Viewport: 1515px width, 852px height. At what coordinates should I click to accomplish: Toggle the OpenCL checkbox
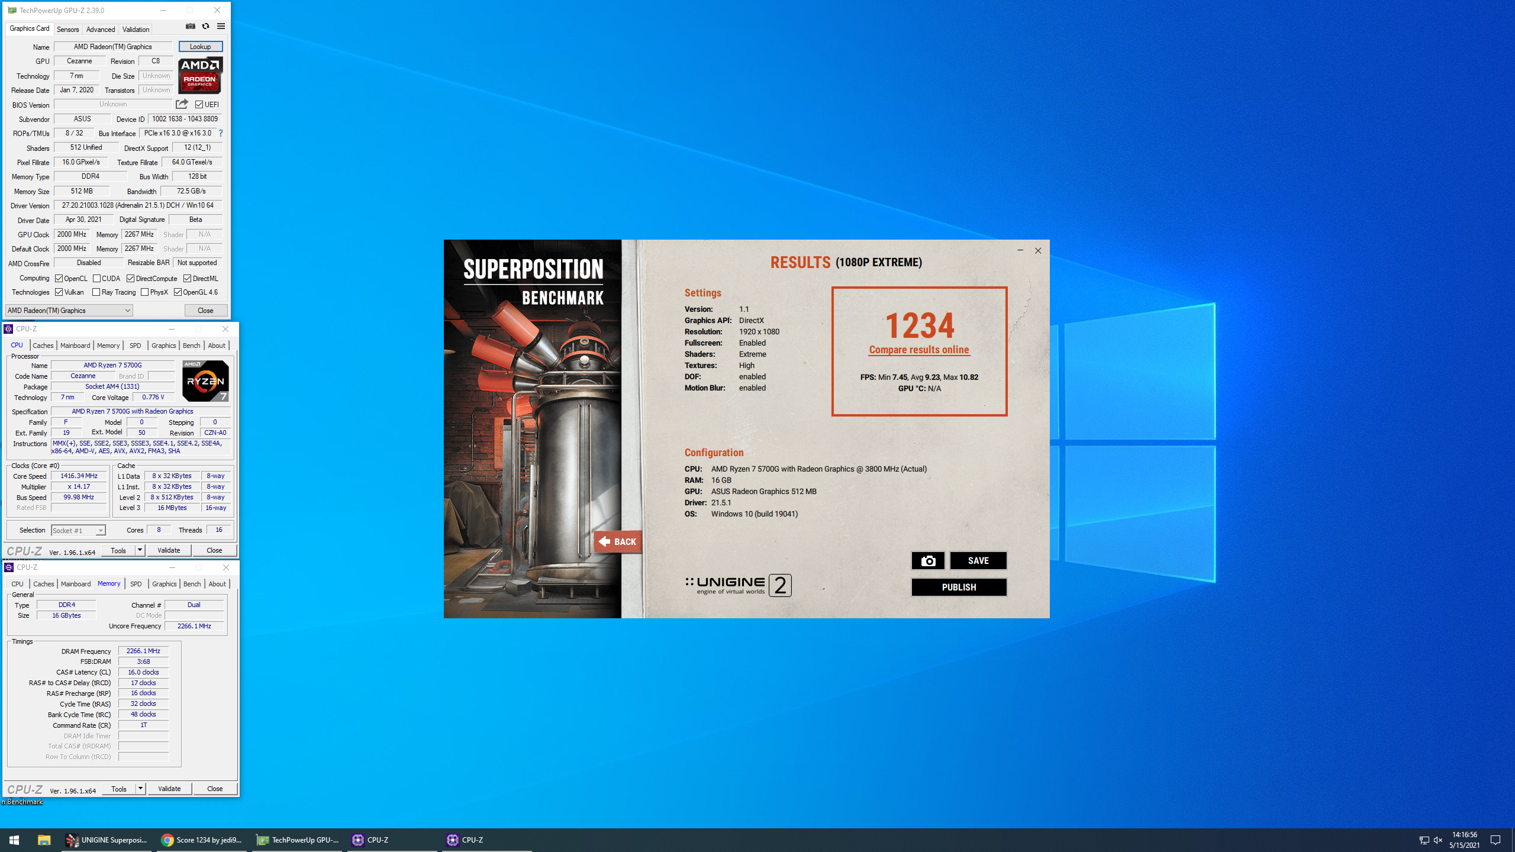pos(59,279)
